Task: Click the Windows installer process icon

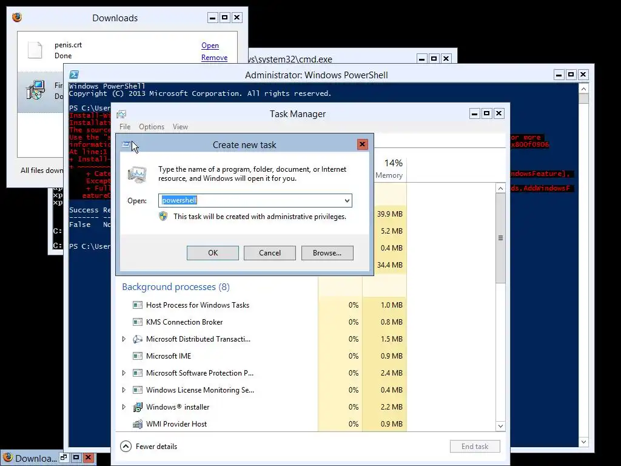Action: click(x=138, y=407)
